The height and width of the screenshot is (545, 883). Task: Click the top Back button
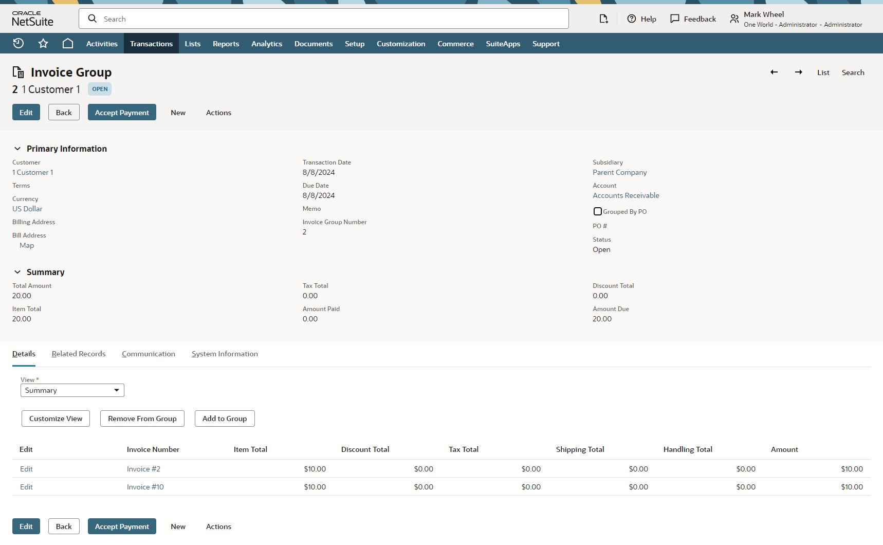point(64,113)
